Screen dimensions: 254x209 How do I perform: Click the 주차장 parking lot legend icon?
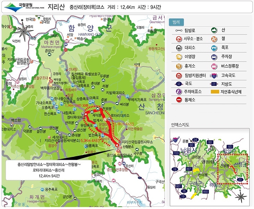[x=214, y=57]
